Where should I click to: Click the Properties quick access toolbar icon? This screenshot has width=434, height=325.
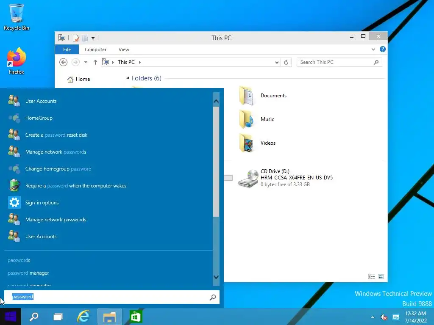pyautogui.click(x=75, y=38)
